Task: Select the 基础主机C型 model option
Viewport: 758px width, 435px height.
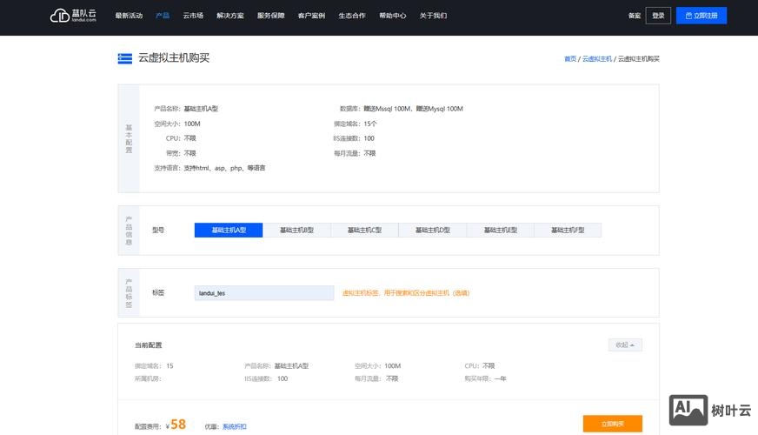Action: (x=364, y=230)
